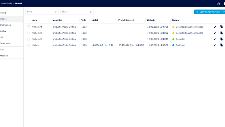Click the blue Optimiert status dot

pyautogui.click(x=173, y=45)
